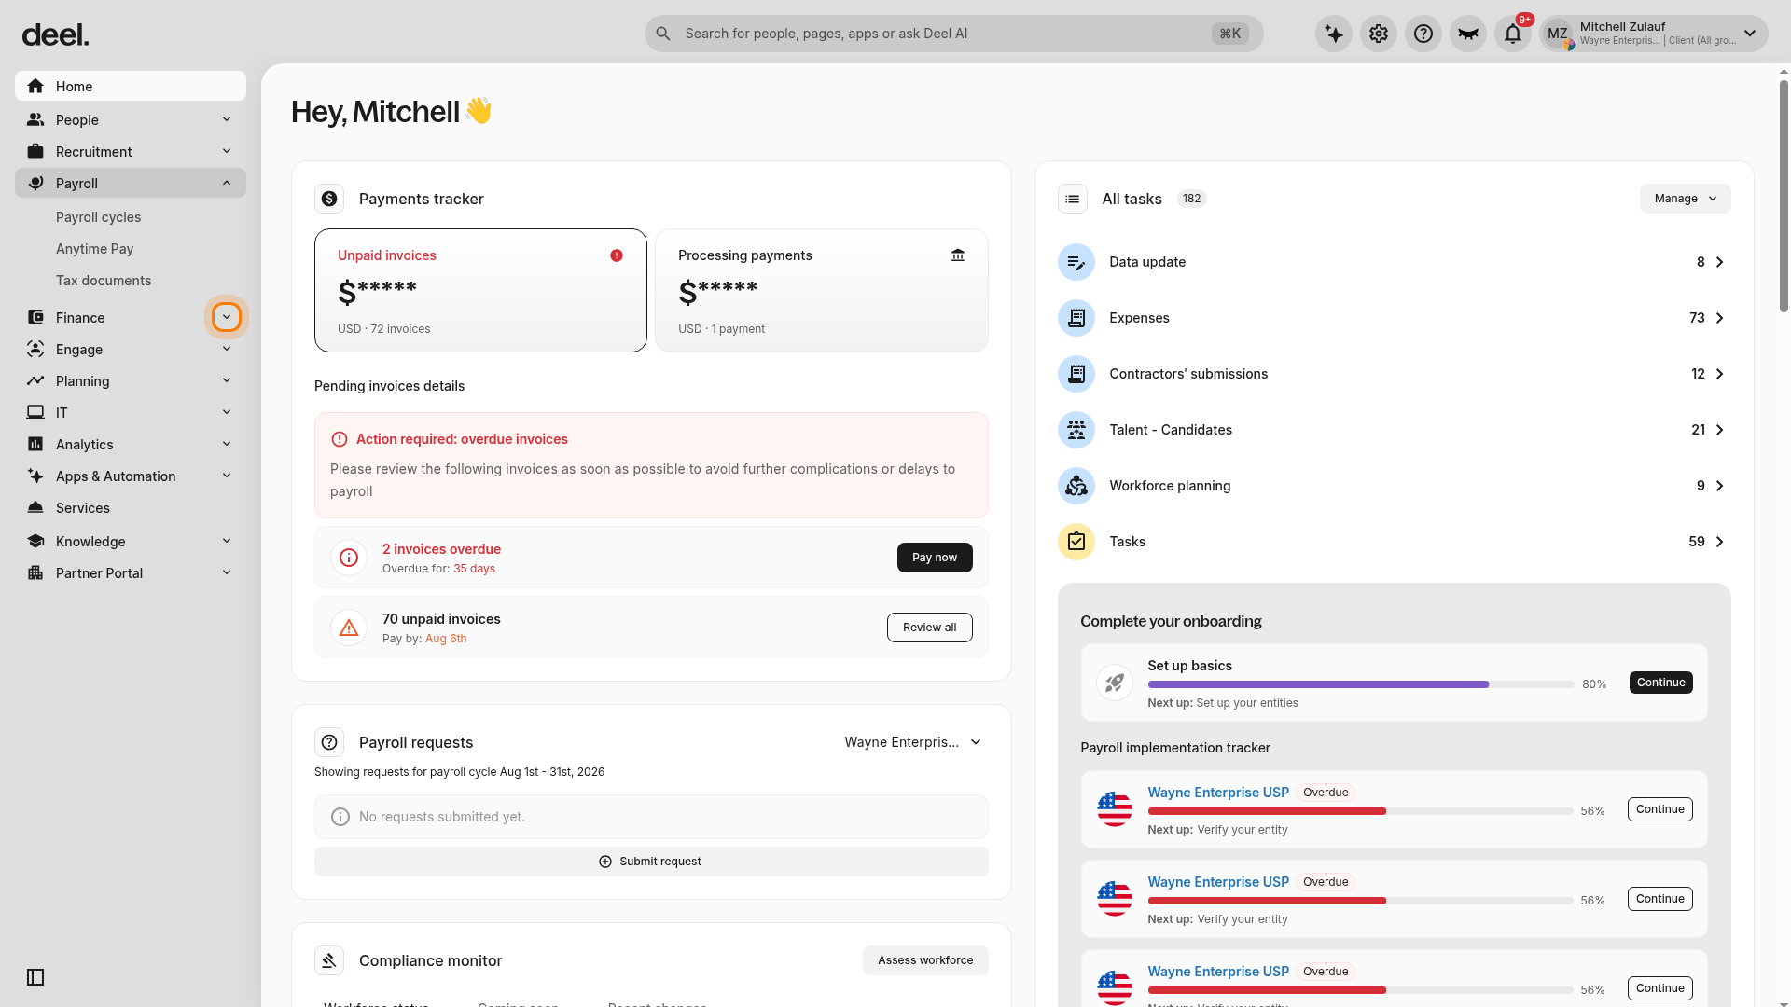Click the Contractors' submissions icon
Image resolution: width=1791 pixels, height=1007 pixels.
pos(1076,374)
